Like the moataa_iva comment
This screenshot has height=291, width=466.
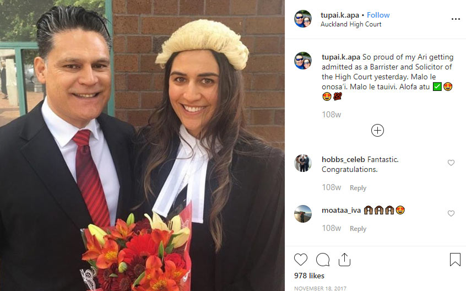click(x=451, y=213)
